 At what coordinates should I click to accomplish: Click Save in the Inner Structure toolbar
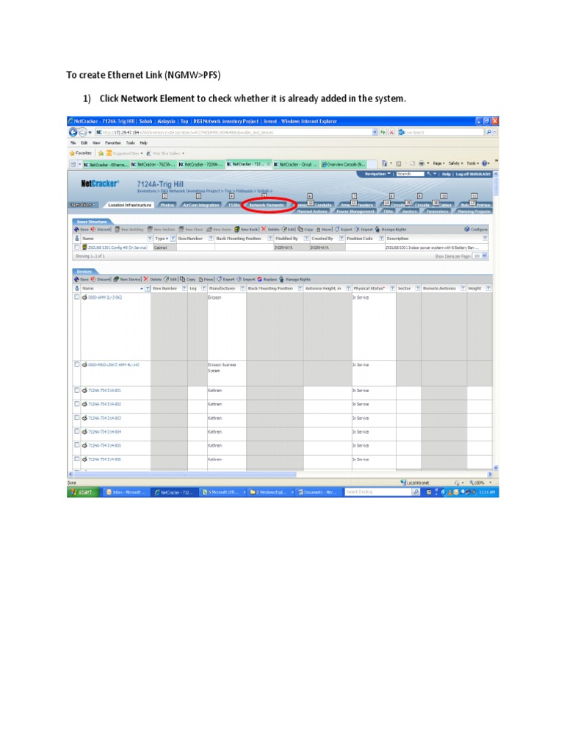pos(82,229)
